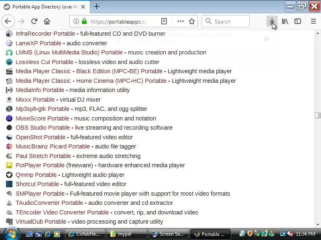Click the LMMS green headphones icon
The image size is (321, 240).
click(9, 53)
